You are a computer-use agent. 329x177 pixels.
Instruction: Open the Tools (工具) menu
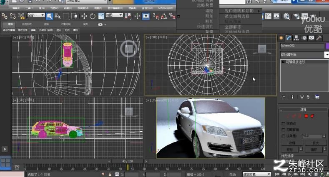(29, 8)
